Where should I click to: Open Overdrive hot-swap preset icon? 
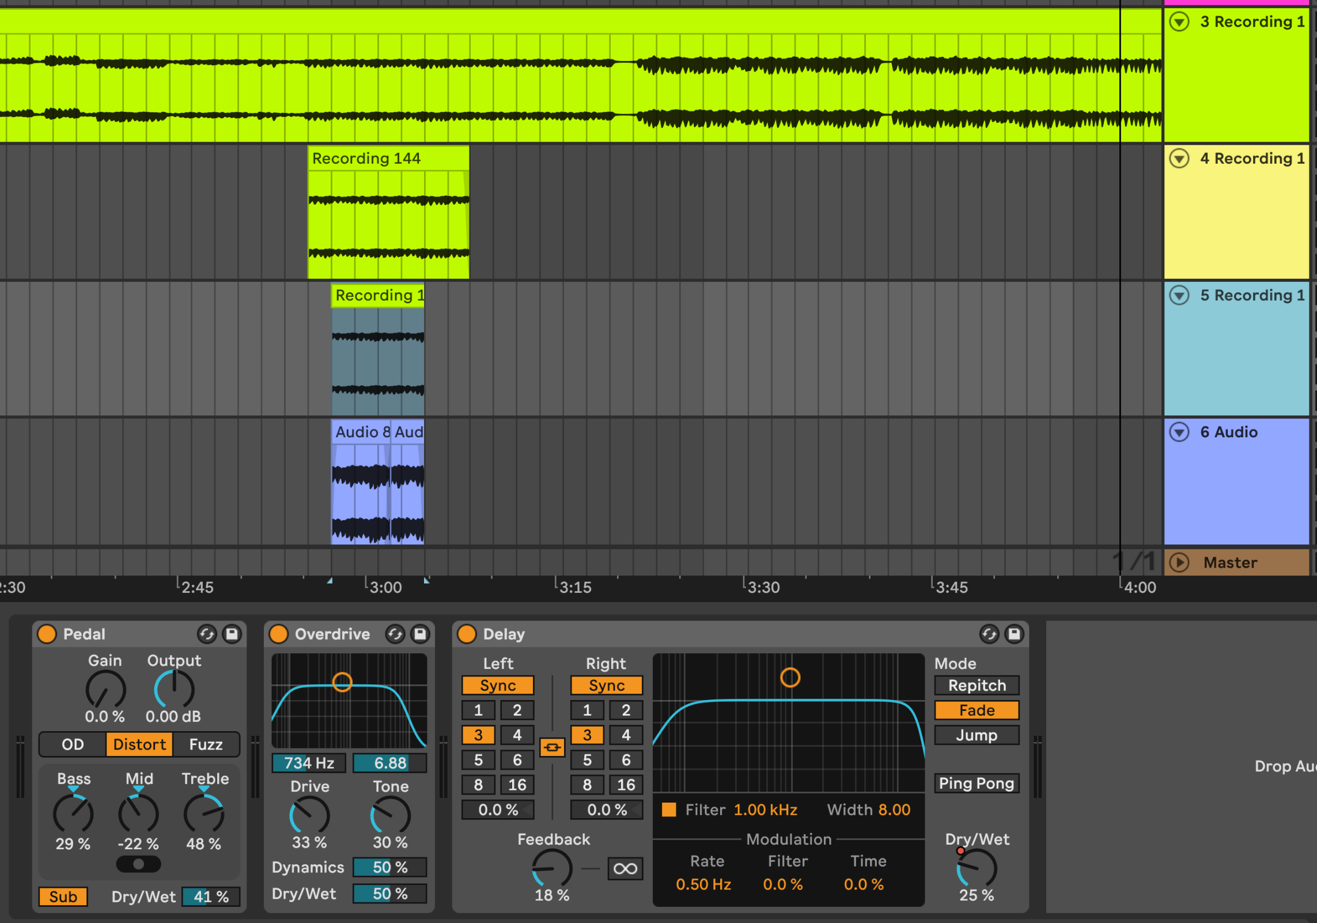(395, 634)
